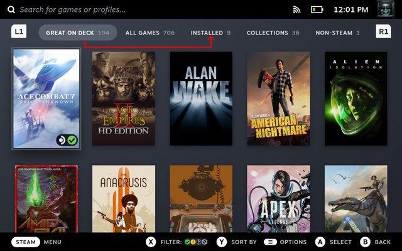Open the Wi-Fi signal status icon
402x251 pixels.
[x=296, y=10]
